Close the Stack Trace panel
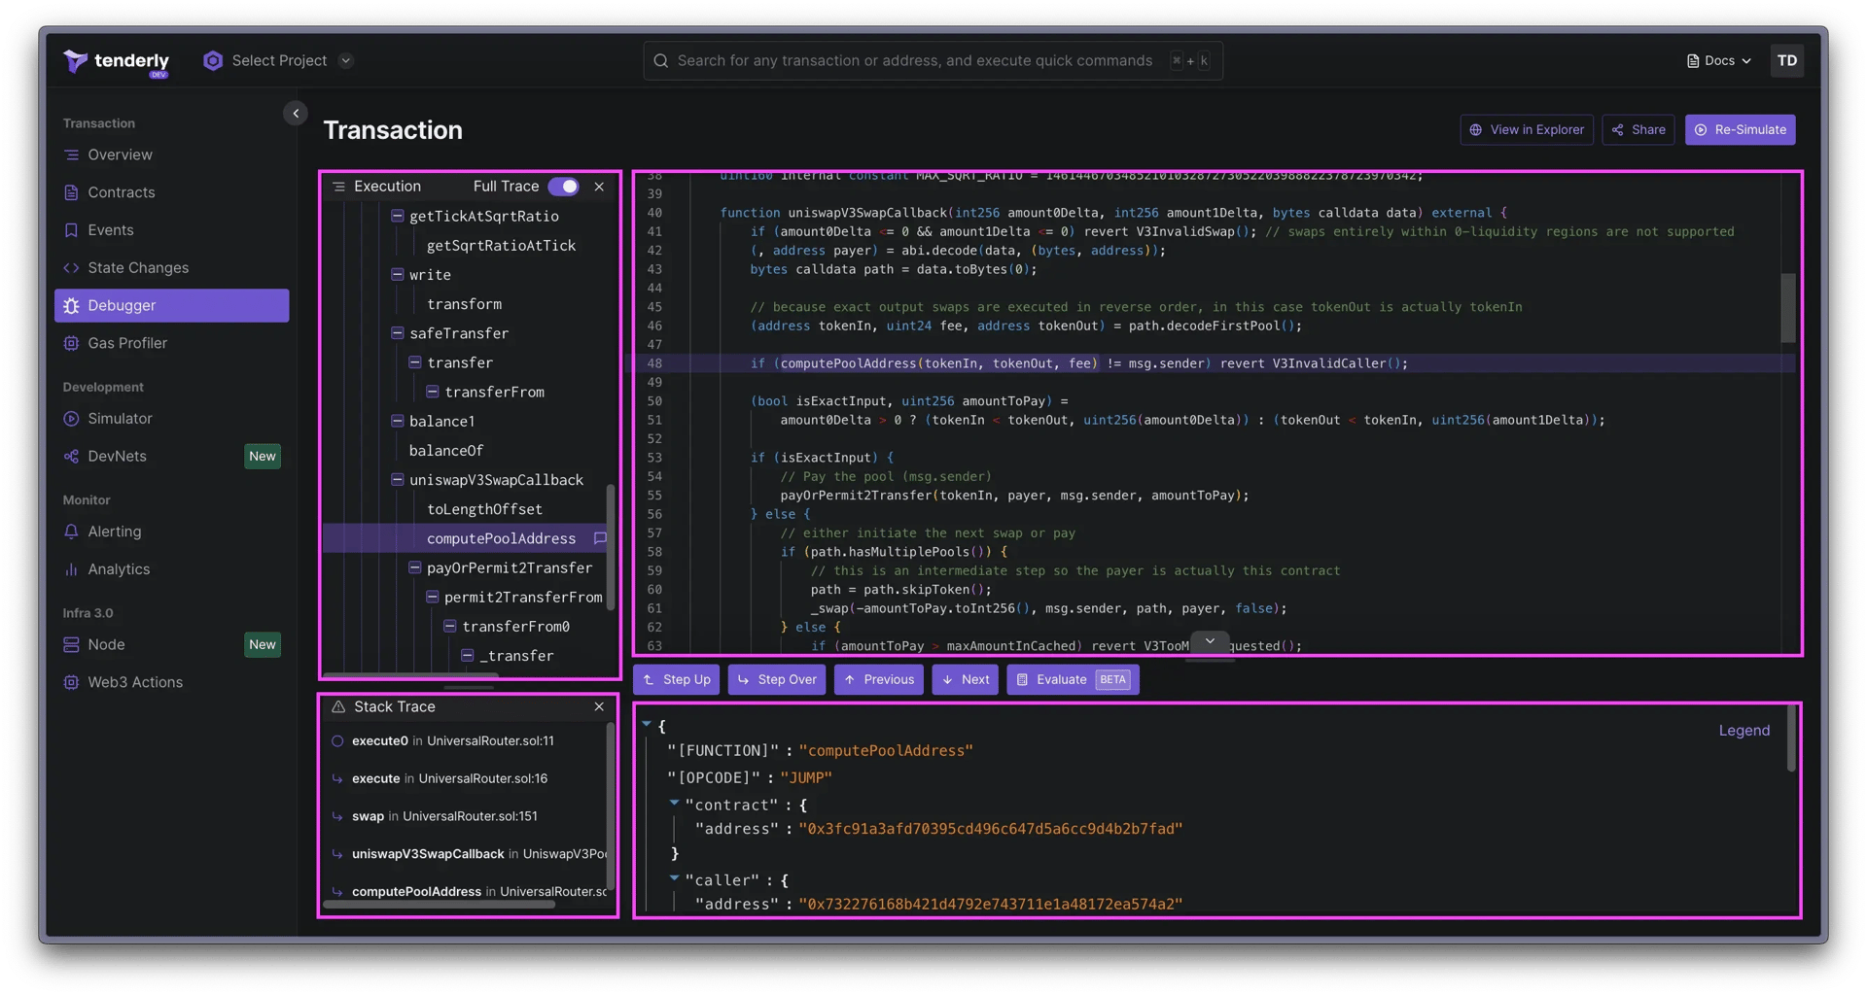This screenshot has height=995, width=1867. click(x=599, y=707)
